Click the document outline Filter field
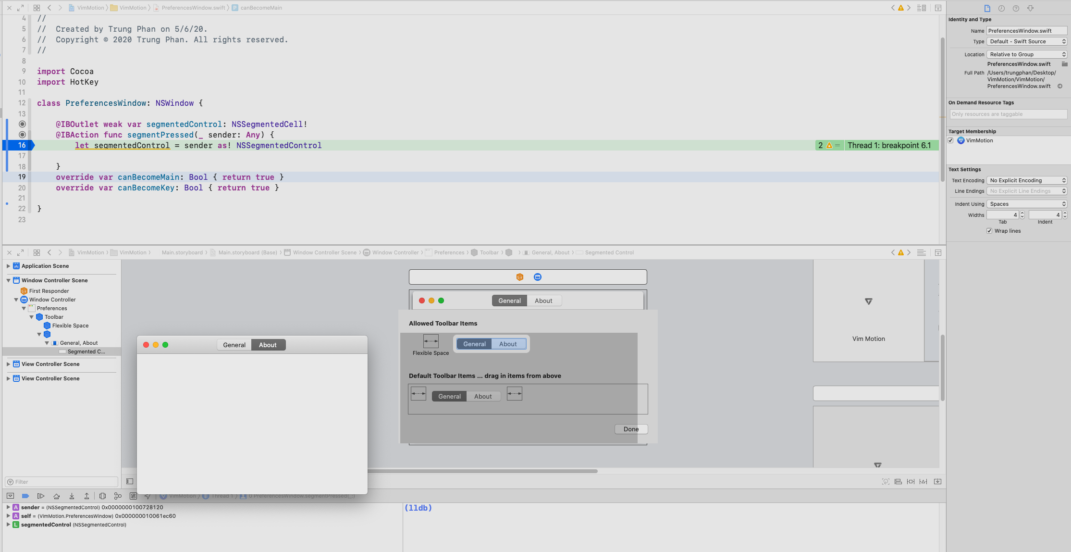This screenshot has height=552, width=1071. pos(62,482)
